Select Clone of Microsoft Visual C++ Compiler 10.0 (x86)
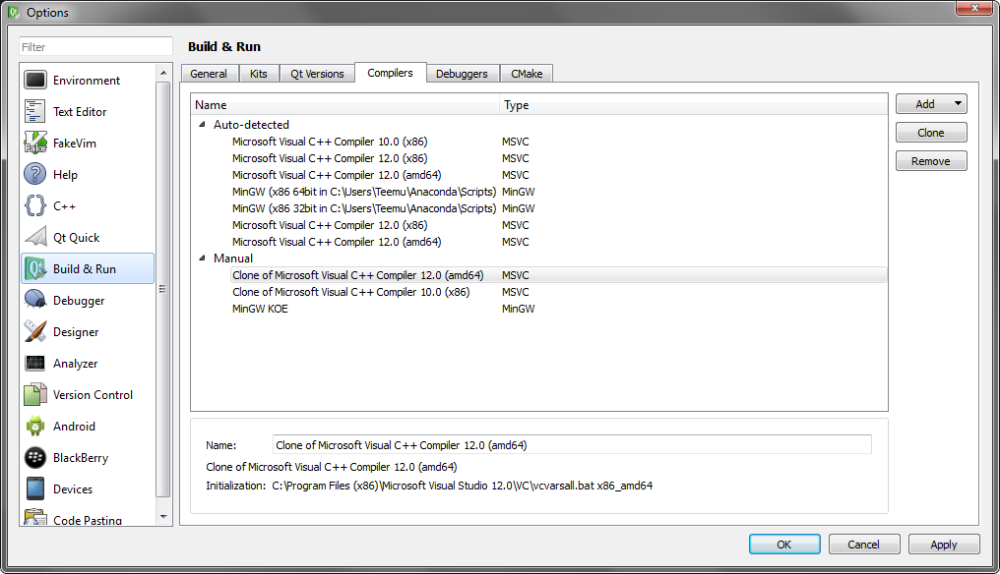This screenshot has width=1000, height=574. [x=350, y=292]
